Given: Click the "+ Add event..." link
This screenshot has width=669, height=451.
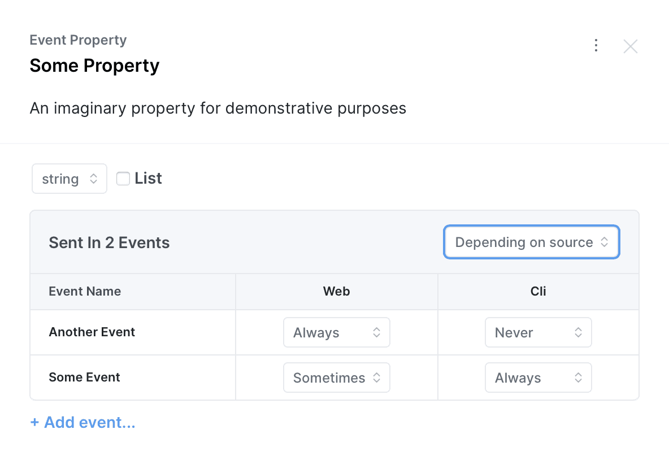Looking at the screenshot, I should (82, 422).
